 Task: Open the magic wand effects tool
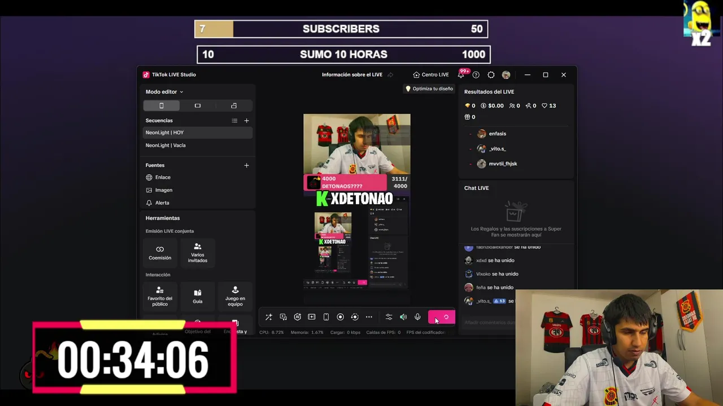click(269, 317)
